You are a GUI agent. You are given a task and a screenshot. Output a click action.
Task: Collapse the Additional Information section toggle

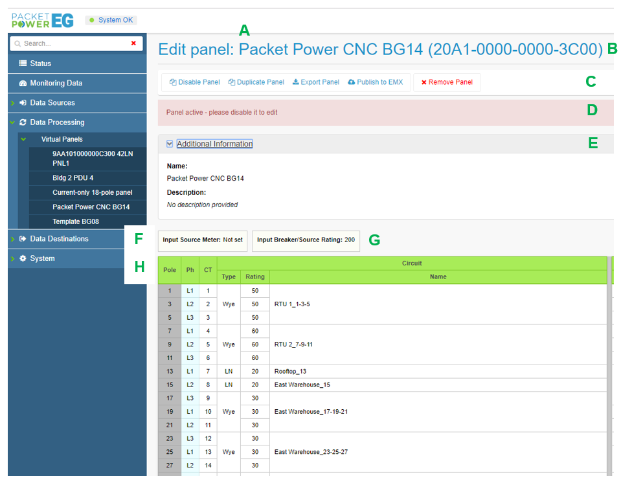tap(170, 144)
